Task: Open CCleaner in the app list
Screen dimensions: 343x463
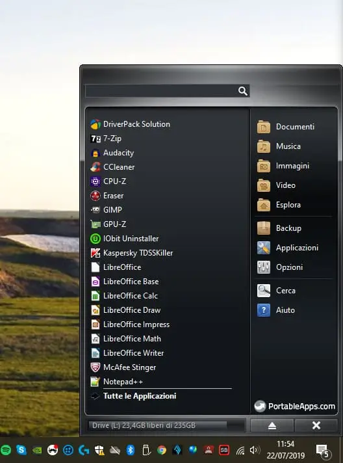Action: click(112, 167)
